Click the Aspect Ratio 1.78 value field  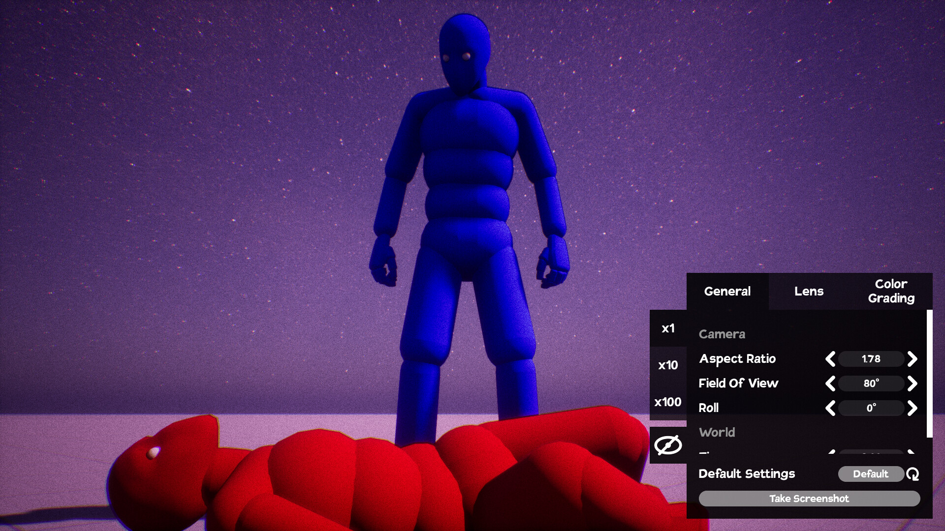871,359
